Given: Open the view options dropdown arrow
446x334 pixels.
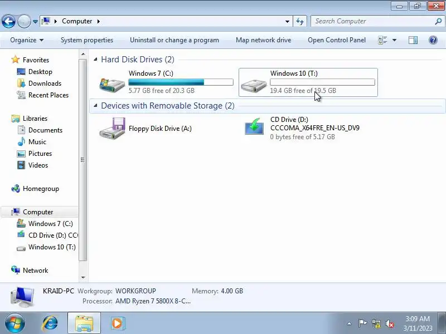Looking at the screenshot, I should point(394,40).
